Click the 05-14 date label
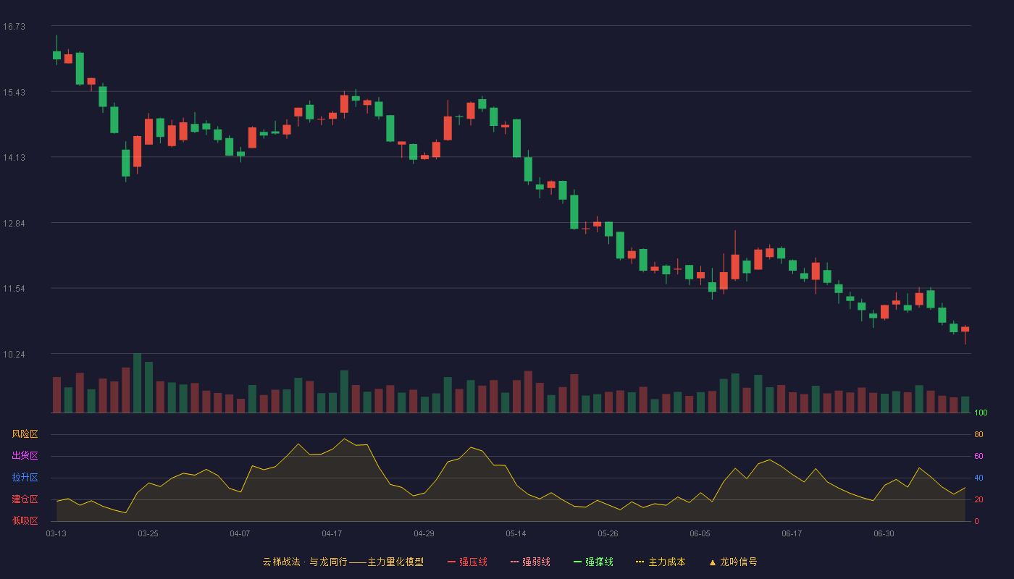 [x=516, y=533]
